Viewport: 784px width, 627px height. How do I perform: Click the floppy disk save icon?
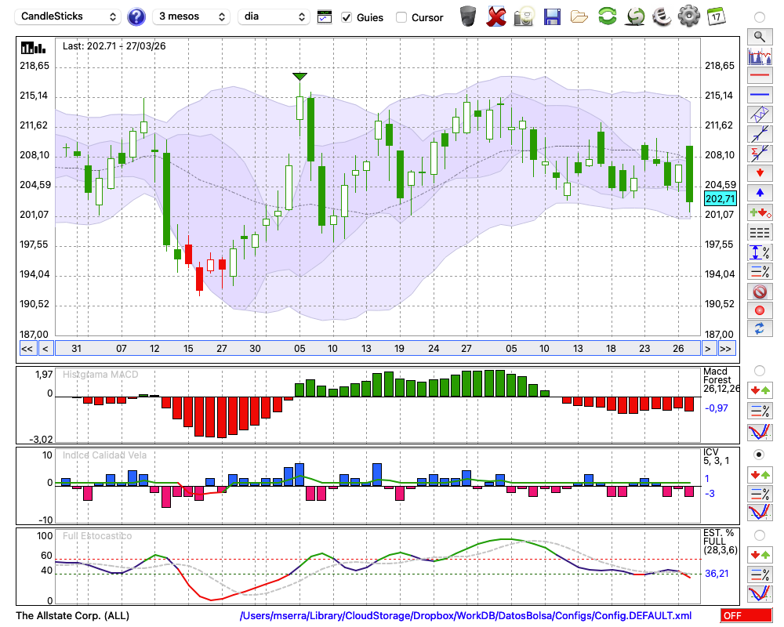coord(552,16)
